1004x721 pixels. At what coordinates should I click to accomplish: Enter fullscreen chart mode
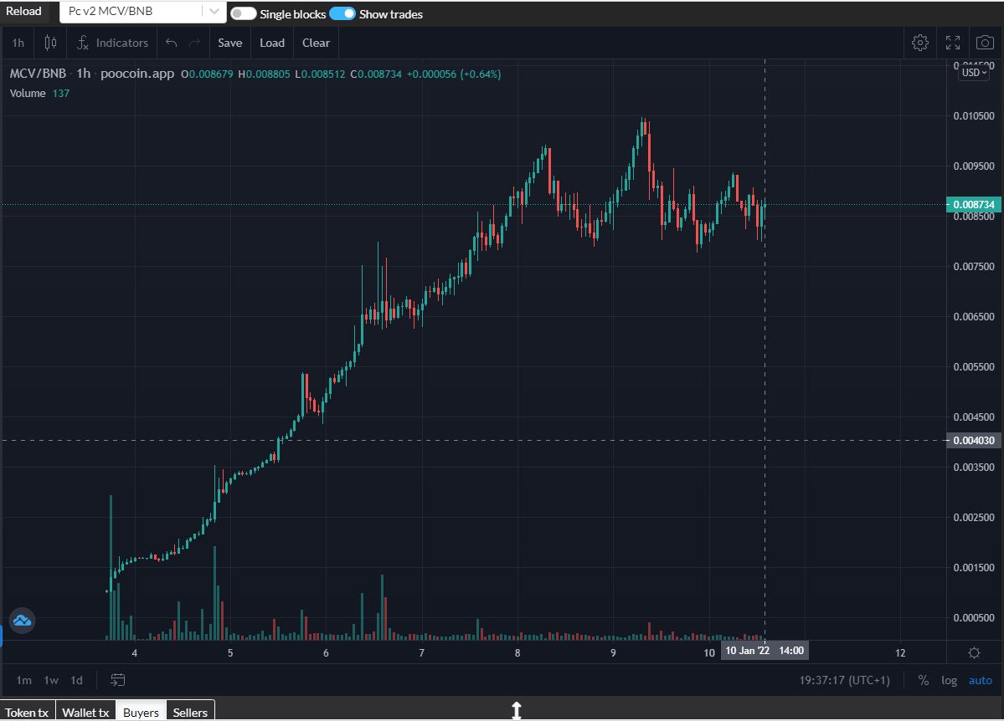pyautogui.click(x=953, y=43)
